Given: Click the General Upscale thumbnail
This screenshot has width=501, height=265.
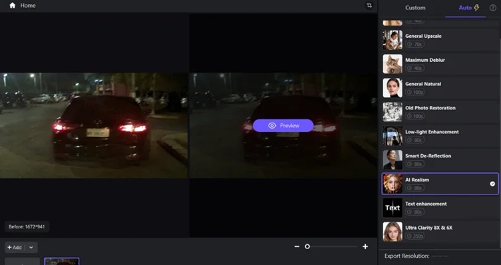Looking at the screenshot, I should coord(392,40).
